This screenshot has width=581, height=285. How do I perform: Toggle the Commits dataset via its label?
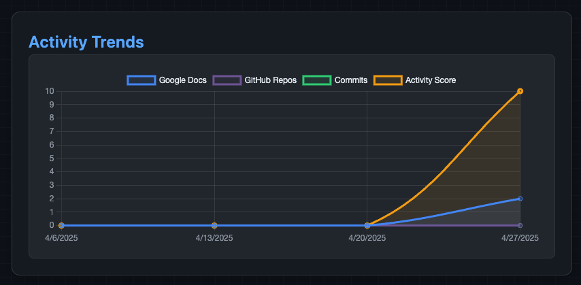pos(351,80)
